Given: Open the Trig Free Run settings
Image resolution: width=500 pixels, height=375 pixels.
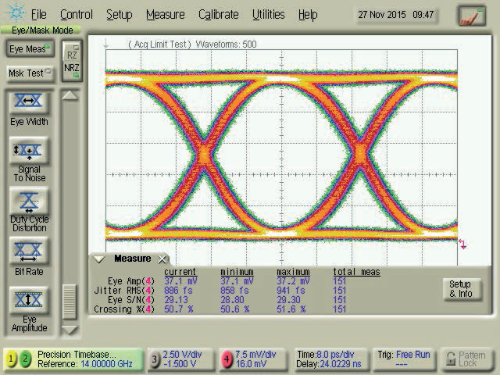Looking at the screenshot, I should tap(402, 359).
